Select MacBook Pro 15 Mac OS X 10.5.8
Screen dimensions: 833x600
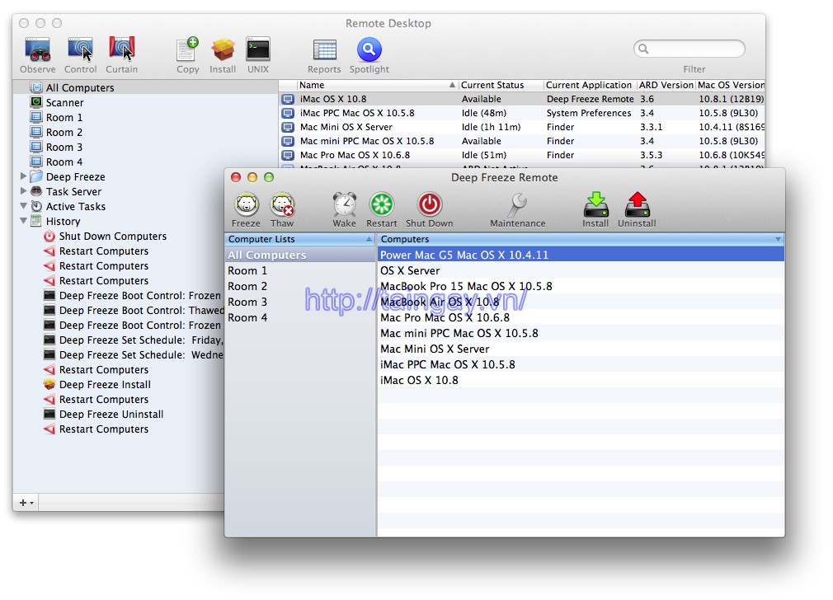[x=462, y=286]
